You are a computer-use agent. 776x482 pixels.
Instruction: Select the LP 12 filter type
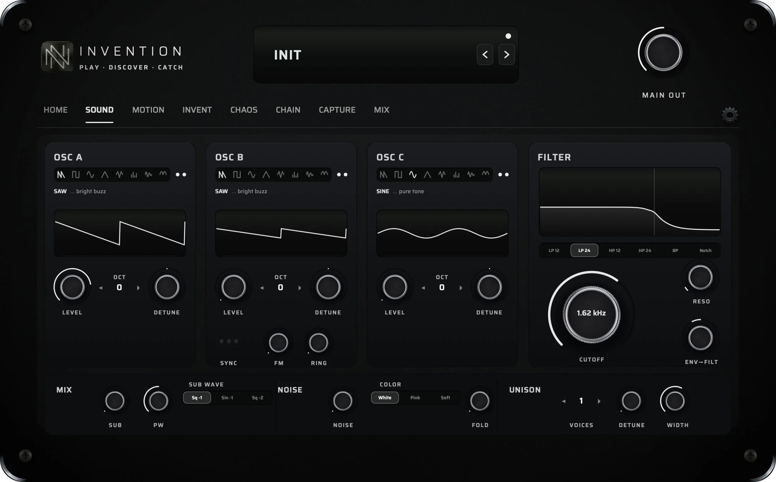(x=554, y=250)
